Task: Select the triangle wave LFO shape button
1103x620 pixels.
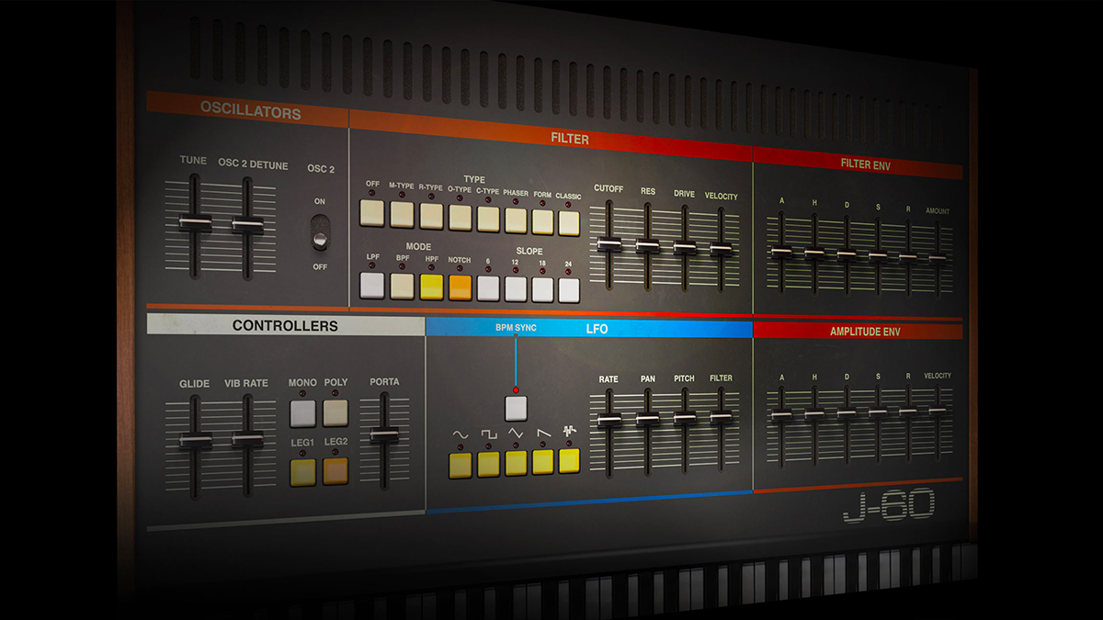Action: pyautogui.click(x=516, y=463)
